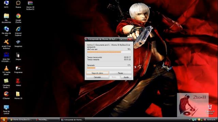Viewport: 218px width, 122px height.
Task: Click the WinRAR icon in the extraction dialog title bar
Action: point(87,39)
